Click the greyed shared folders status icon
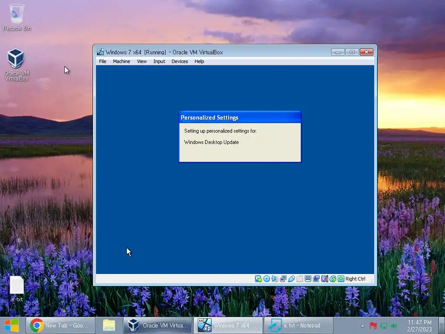 [x=300, y=279]
